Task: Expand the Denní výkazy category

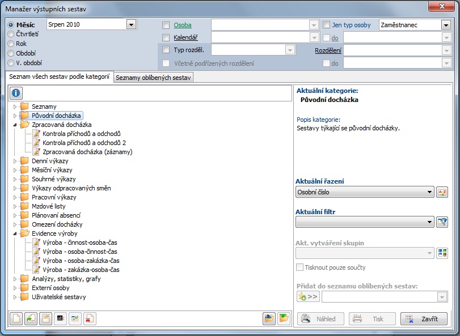Action: point(15,161)
